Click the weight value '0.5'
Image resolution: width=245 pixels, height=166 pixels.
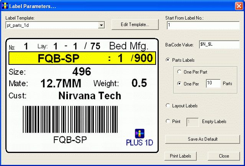[139, 83]
